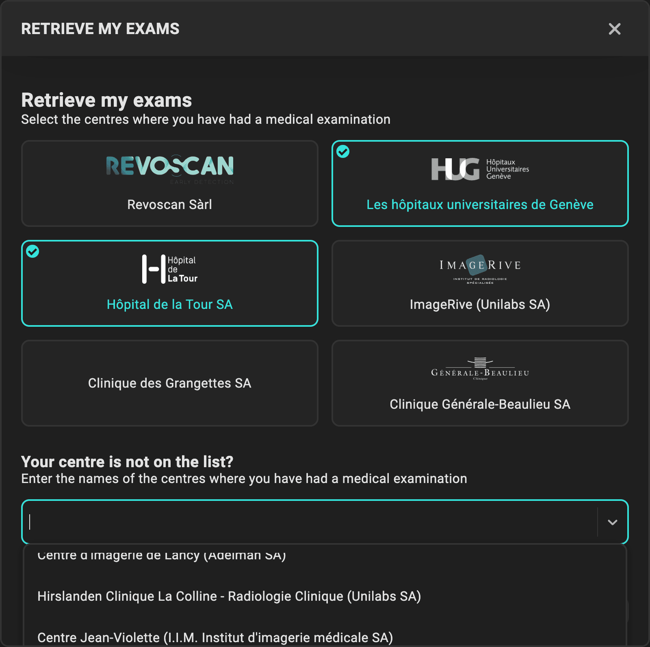
Task: Click the 'Revoscan Sàrl' label text
Action: [x=169, y=205]
